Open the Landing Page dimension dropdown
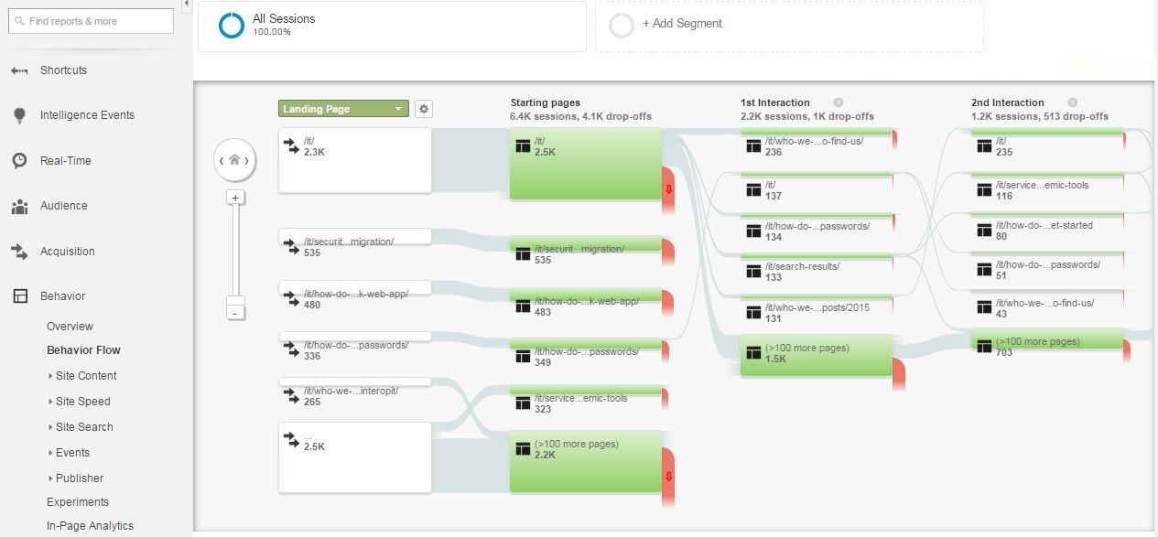1158x537 pixels. click(x=343, y=109)
